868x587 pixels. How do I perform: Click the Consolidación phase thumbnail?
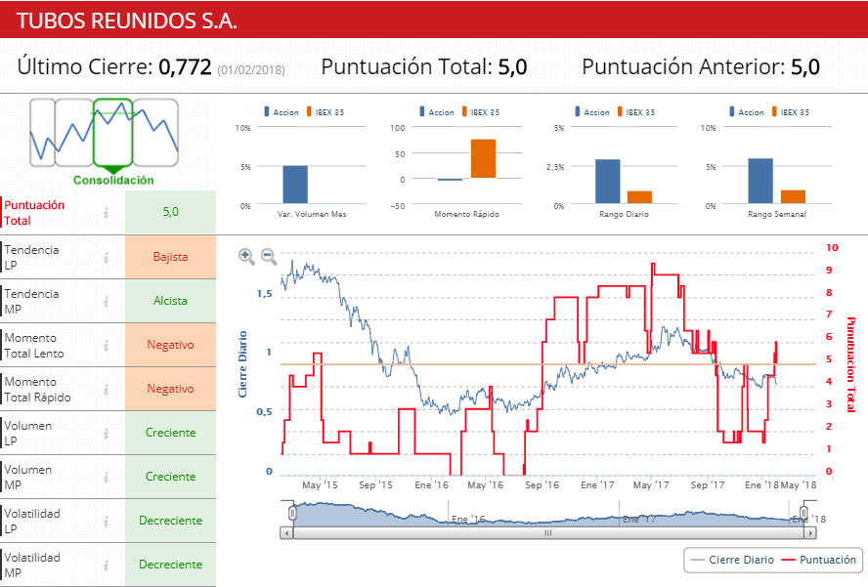(x=113, y=134)
